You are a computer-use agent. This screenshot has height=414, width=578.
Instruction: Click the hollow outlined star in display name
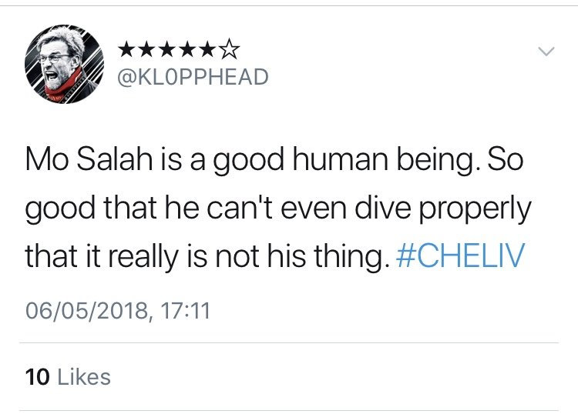point(230,49)
